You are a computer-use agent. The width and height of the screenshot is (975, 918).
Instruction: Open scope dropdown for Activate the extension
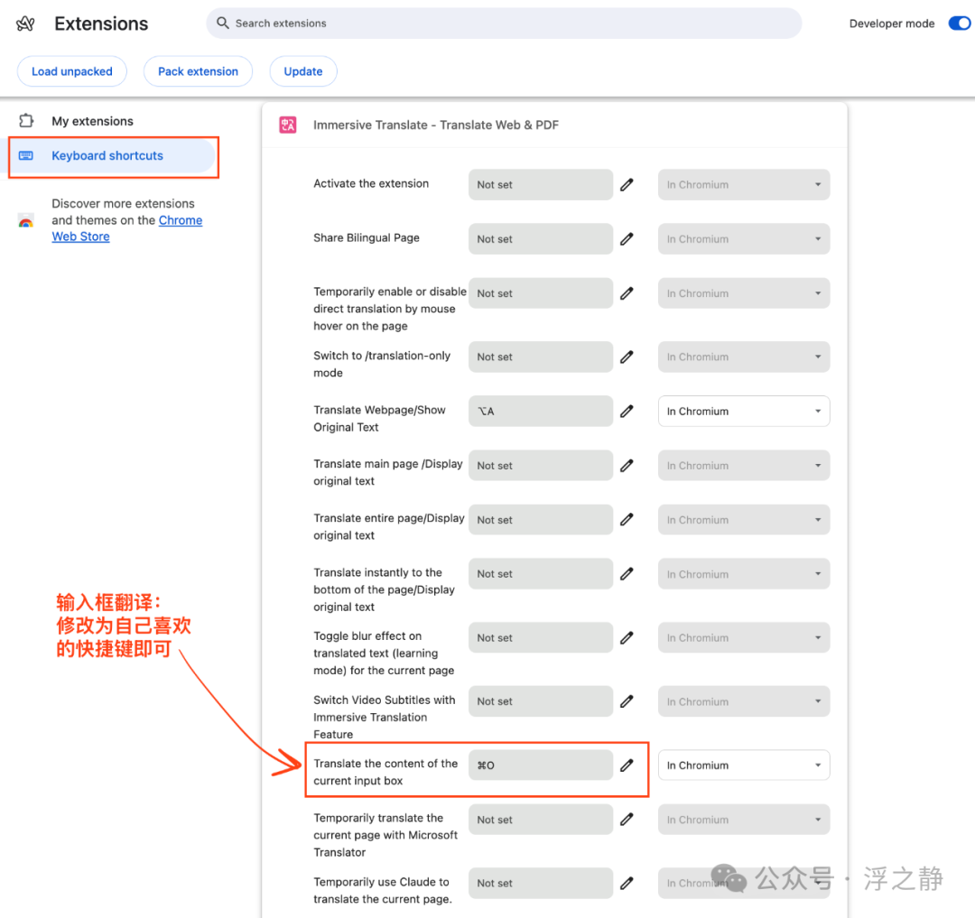[x=744, y=185]
